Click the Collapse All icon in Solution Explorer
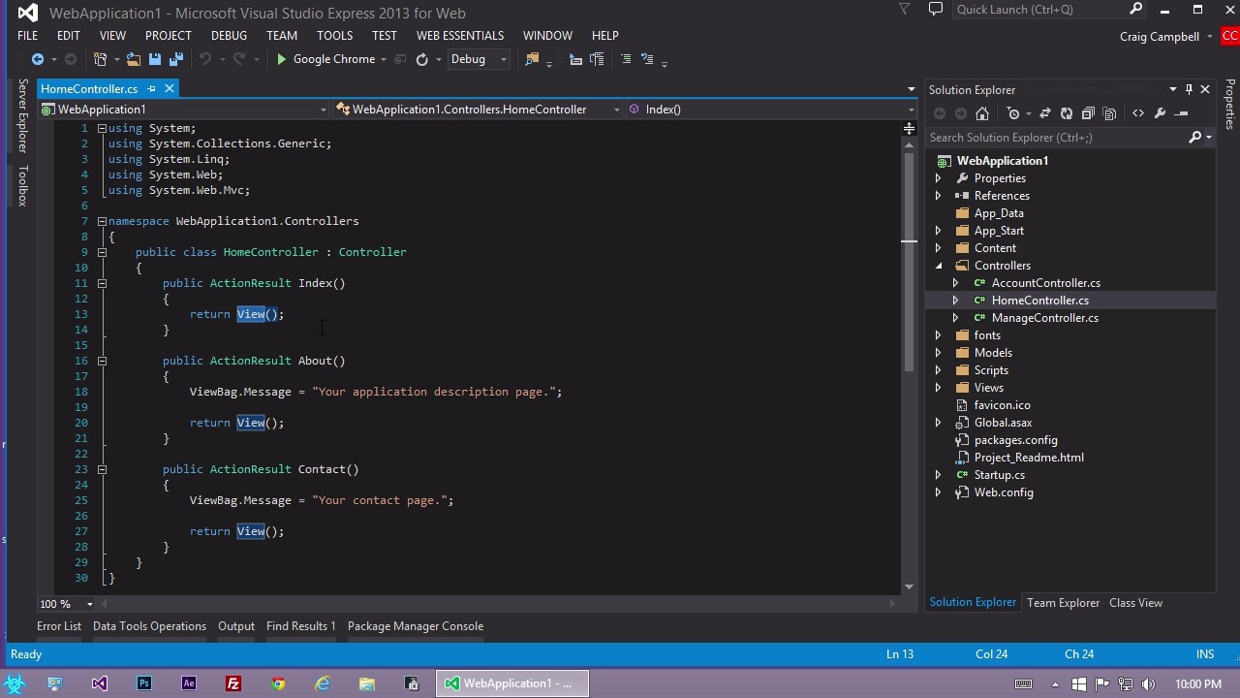Viewport: 1240px width, 698px height. [x=1088, y=113]
